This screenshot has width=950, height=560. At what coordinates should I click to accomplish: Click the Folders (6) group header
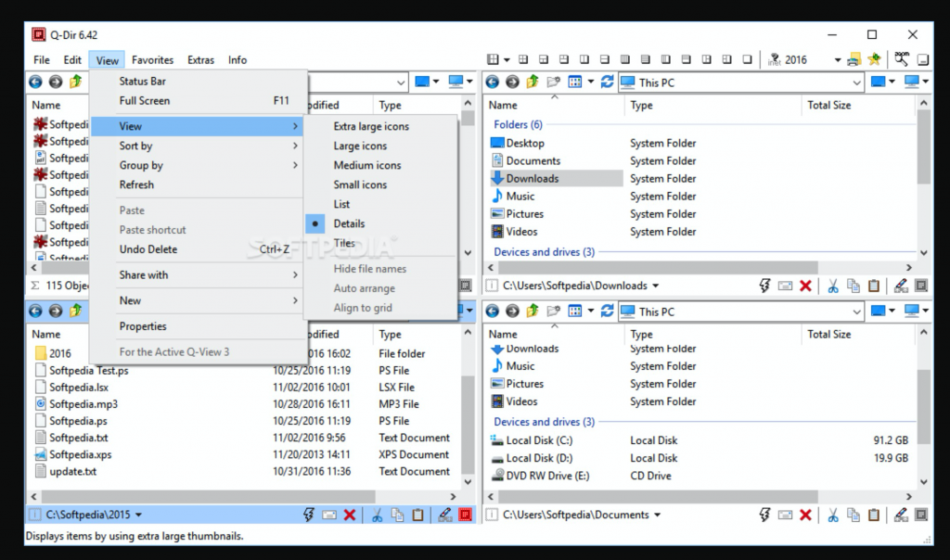point(518,124)
